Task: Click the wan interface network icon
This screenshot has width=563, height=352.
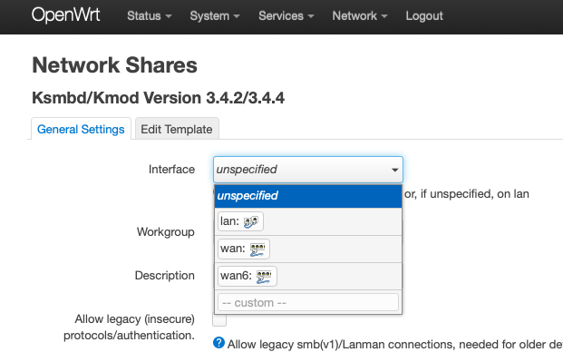Action: click(x=257, y=249)
